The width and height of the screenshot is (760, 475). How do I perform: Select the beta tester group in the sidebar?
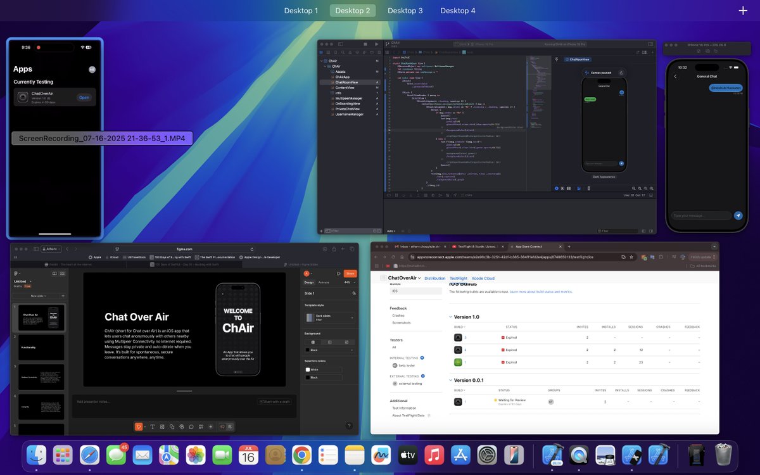404,365
